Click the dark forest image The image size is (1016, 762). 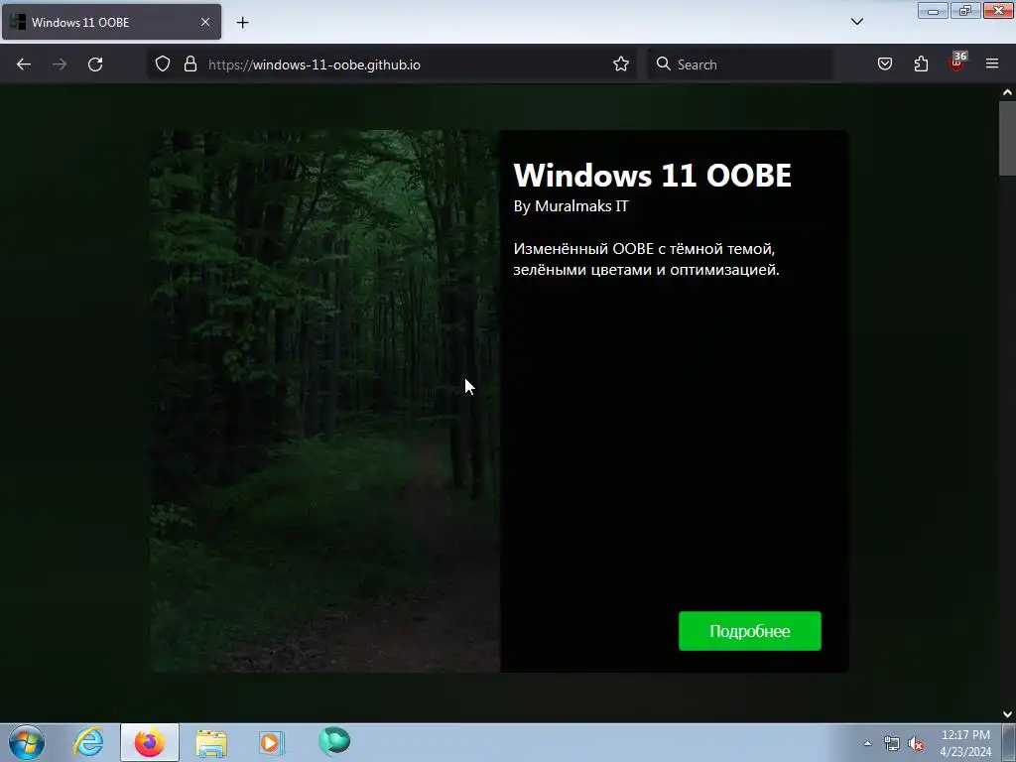[324, 401]
